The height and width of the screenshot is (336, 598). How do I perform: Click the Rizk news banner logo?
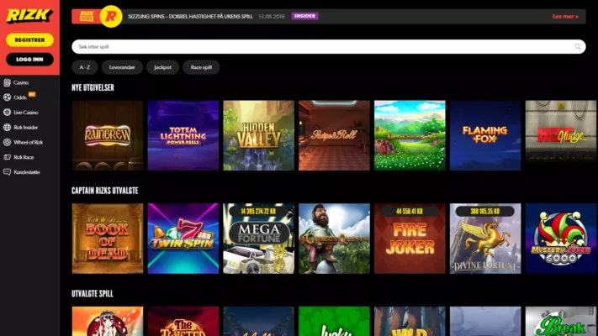tap(86, 17)
